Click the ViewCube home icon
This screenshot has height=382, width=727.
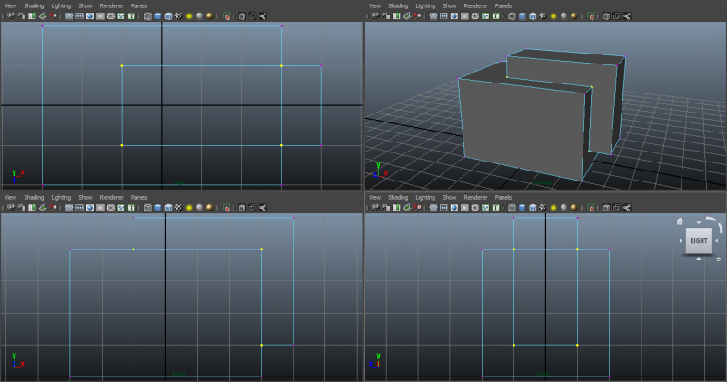(679, 220)
